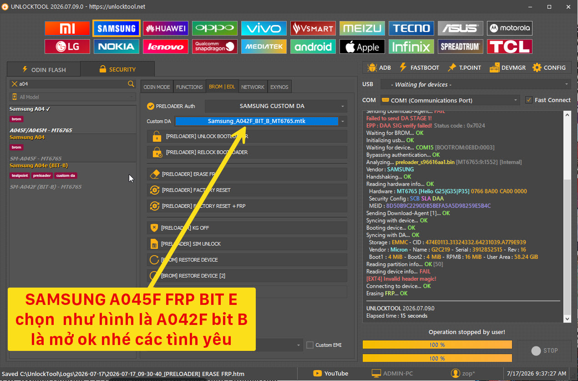Image resolution: width=578 pixels, height=381 pixels.
Task: Click [PRELOADER] SIM UNLOCK button
Action: (x=247, y=244)
